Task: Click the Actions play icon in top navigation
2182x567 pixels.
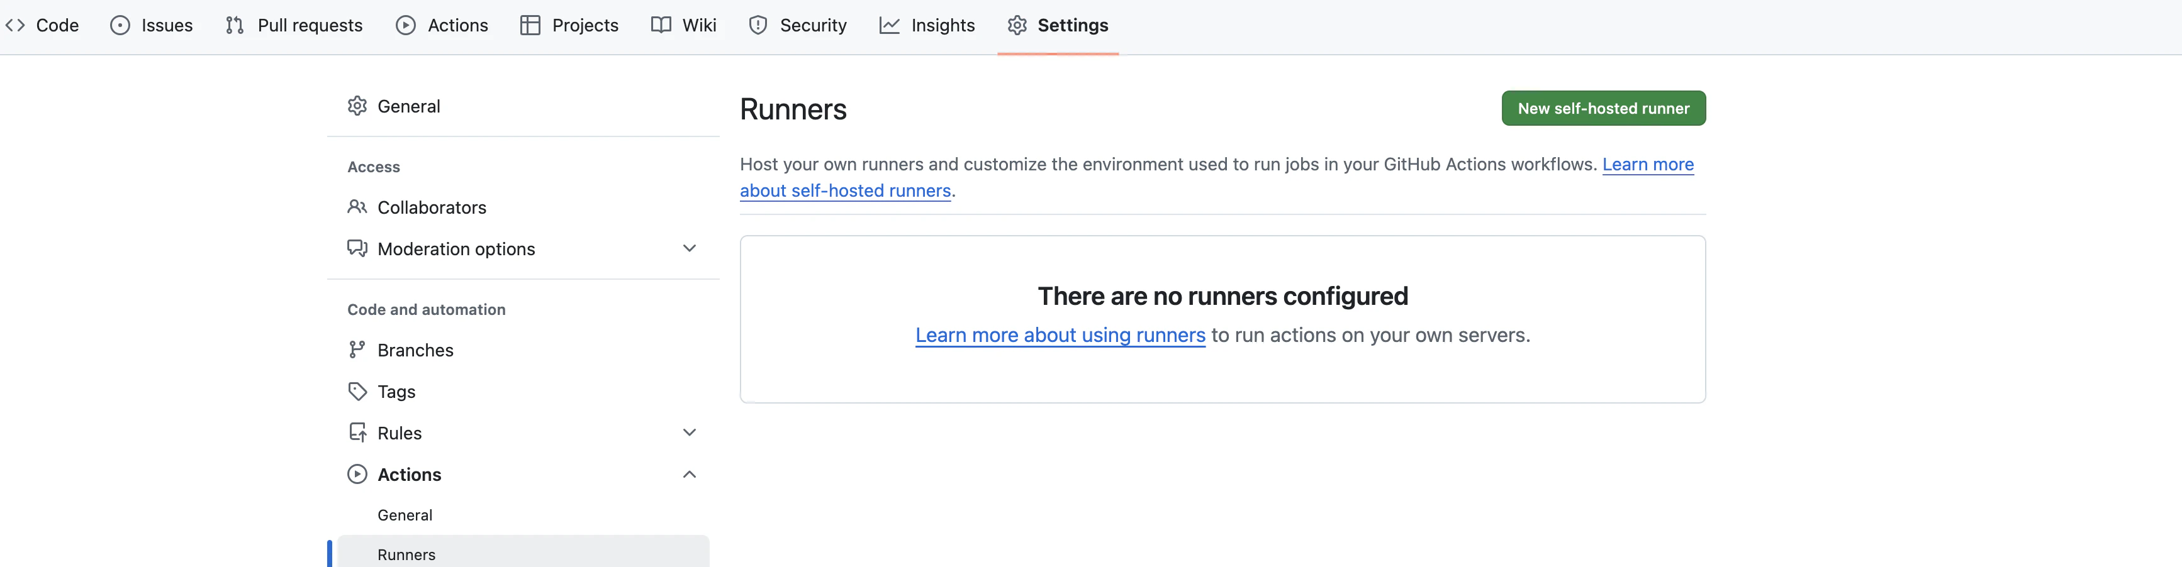Action: (406, 25)
